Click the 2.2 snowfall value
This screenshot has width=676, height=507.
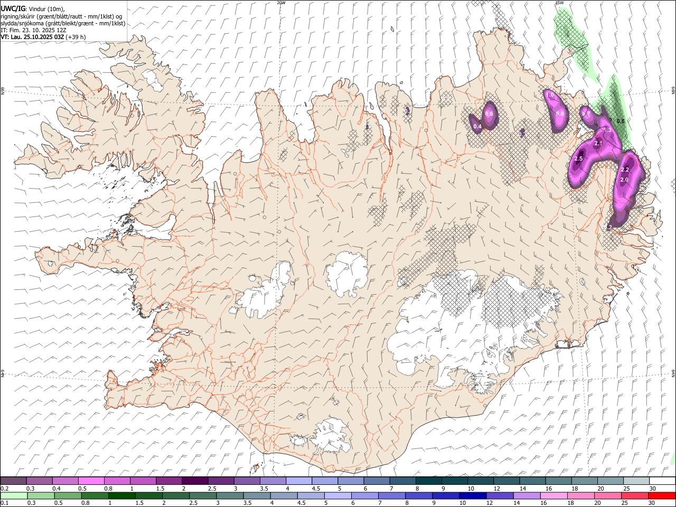(x=625, y=170)
